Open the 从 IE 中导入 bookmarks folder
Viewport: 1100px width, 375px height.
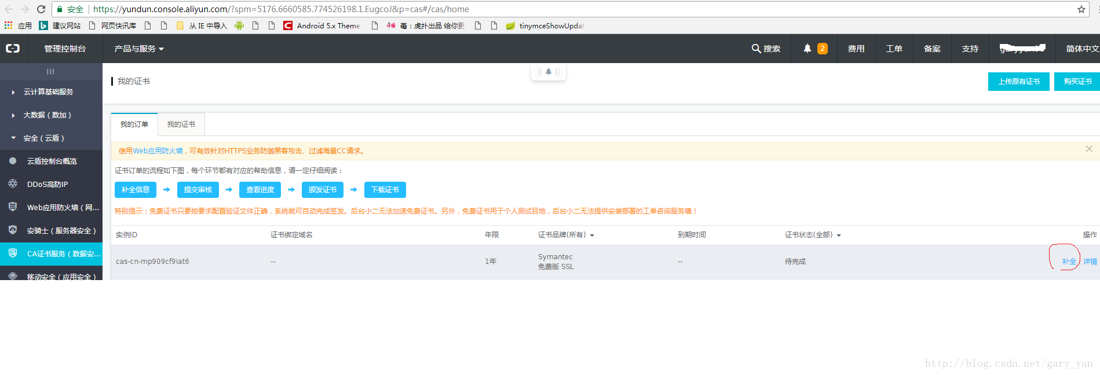coord(202,25)
